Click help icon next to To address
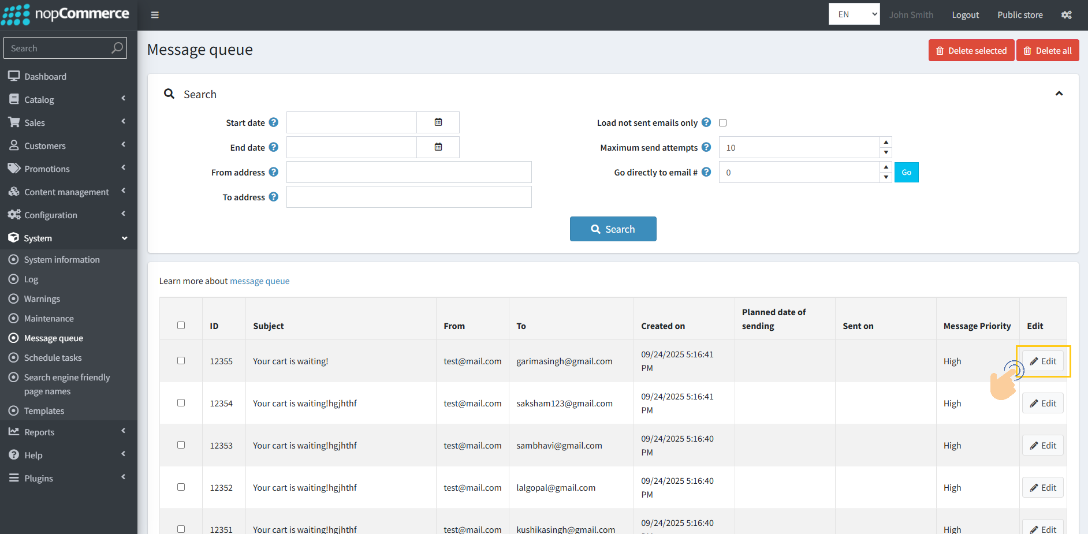 tap(274, 197)
